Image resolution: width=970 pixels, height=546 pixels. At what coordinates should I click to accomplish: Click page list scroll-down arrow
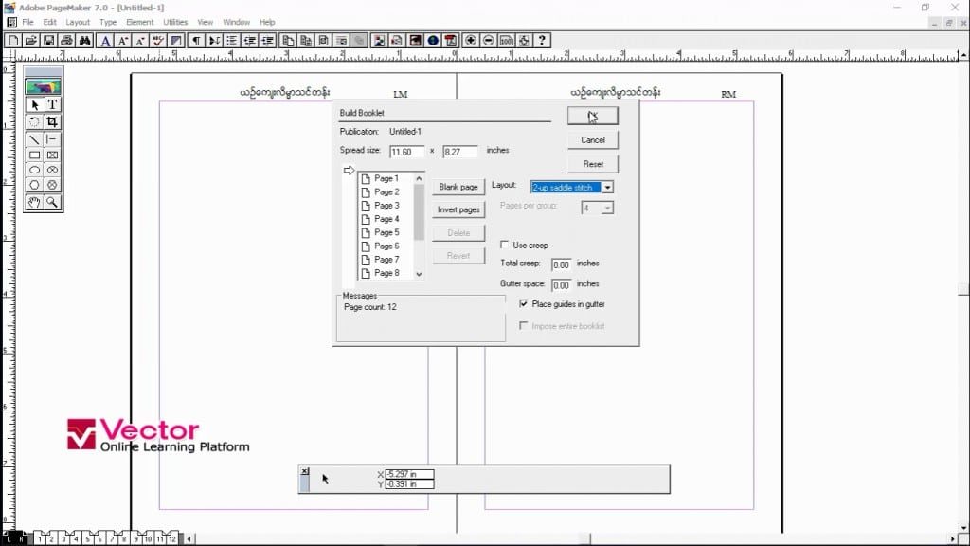419,274
